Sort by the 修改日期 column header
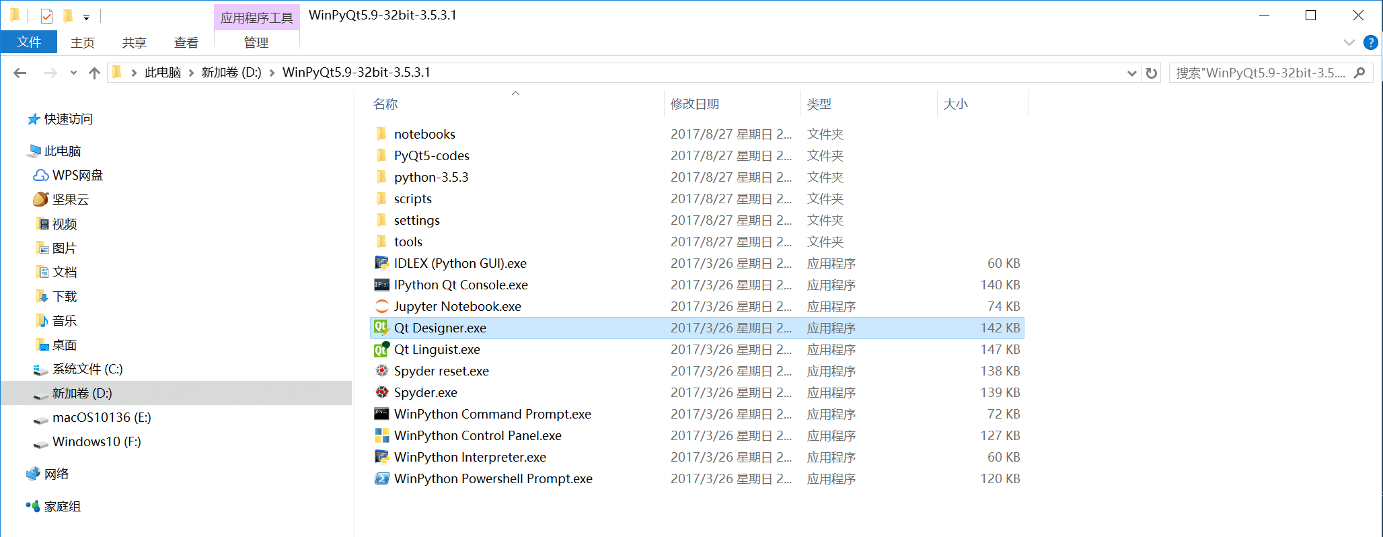The width and height of the screenshot is (1383, 537). 695,104
